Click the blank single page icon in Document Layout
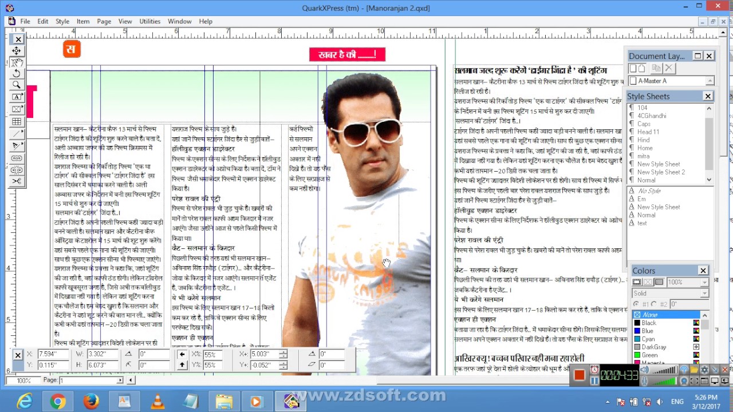Image resolution: width=733 pixels, height=412 pixels. (x=633, y=69)
